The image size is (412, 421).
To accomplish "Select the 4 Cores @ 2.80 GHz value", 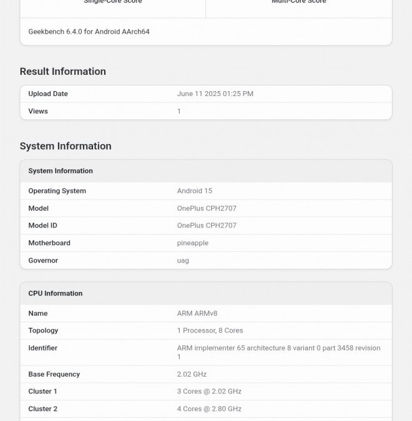I will point(209,409).
